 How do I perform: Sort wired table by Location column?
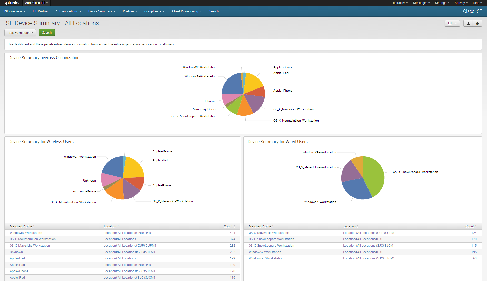[x=351, y=226]
